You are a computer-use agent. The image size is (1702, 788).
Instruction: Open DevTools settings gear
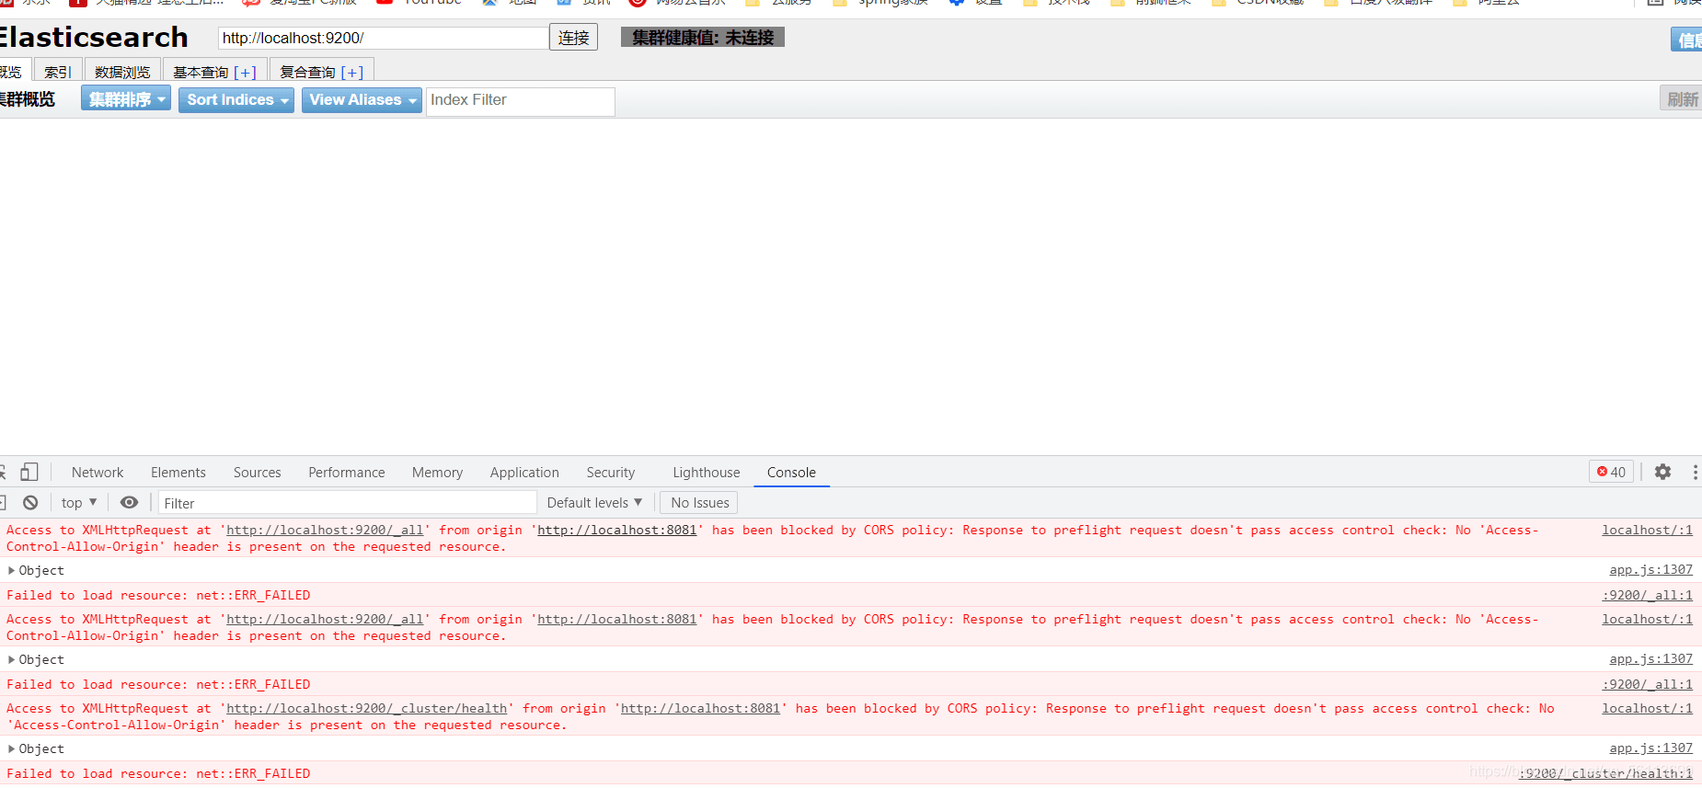pyautogui.click(x=1662, y=472)
